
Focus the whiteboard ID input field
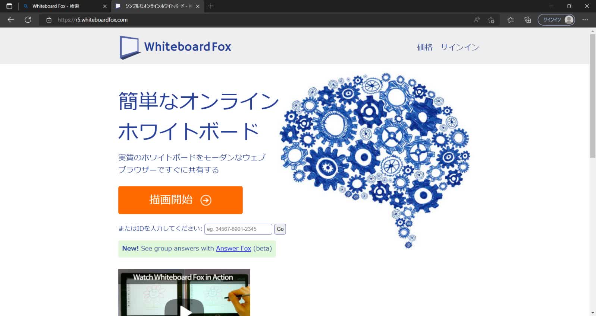238,229
